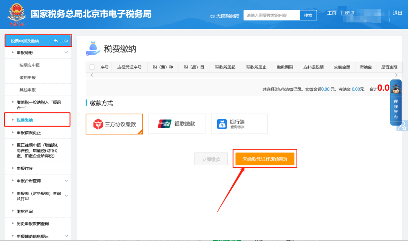Click the blue 银行端 yen icon

[x=222, y=124]
